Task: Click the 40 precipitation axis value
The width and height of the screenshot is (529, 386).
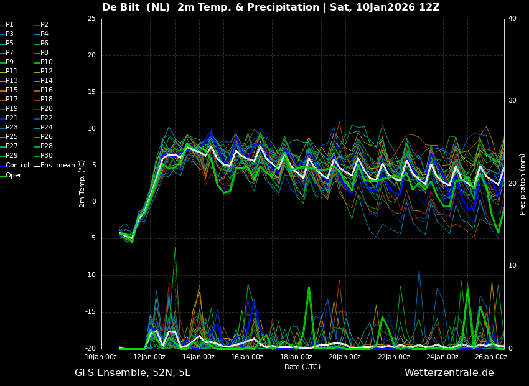Action: [512, 19]
